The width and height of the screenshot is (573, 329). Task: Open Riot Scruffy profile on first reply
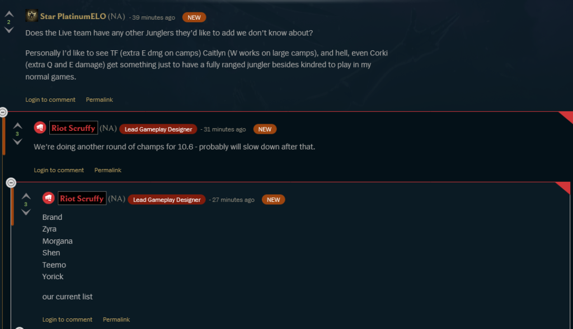pyautogui.click(x=73, y=128)
